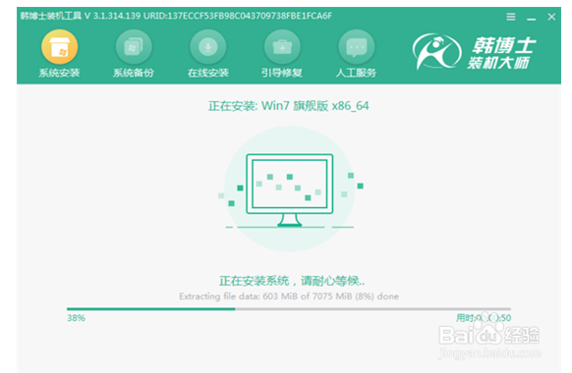
Task: Click the 正在安装系统，请耐心等候 message
Action: tap(292, 281)
